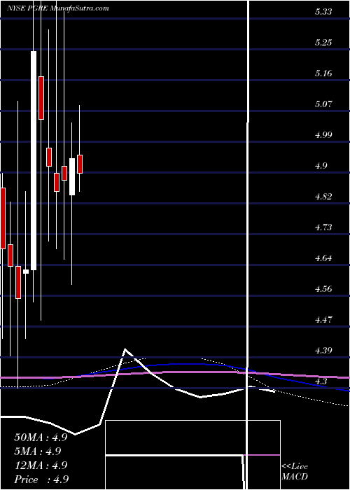Click the 4.99 price axis label

pyautogui.click(x=323, y=135)
